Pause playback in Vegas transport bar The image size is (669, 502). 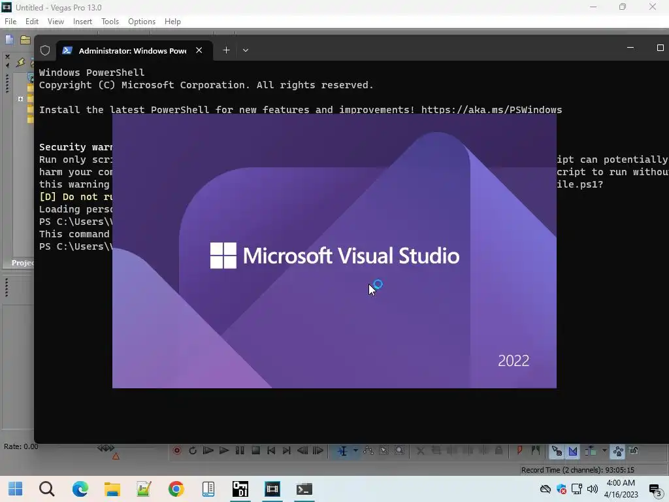tap(240, 450)
